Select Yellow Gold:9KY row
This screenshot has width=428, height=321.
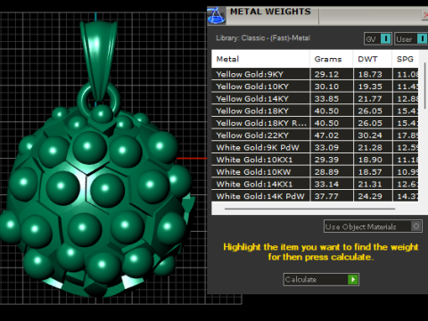tap(315, 74)
